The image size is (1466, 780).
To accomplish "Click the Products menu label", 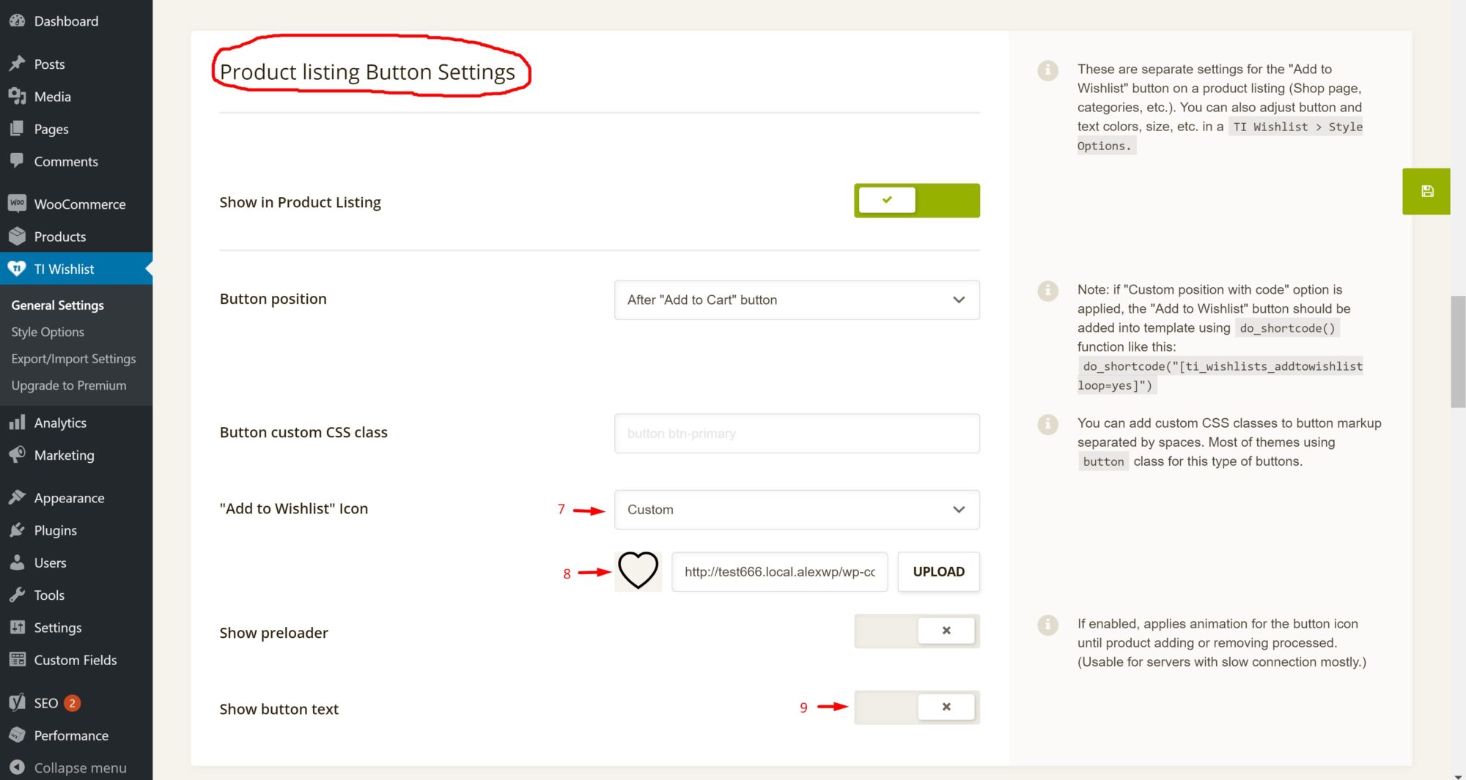I will pyautogui.click(x=60, y=237).
